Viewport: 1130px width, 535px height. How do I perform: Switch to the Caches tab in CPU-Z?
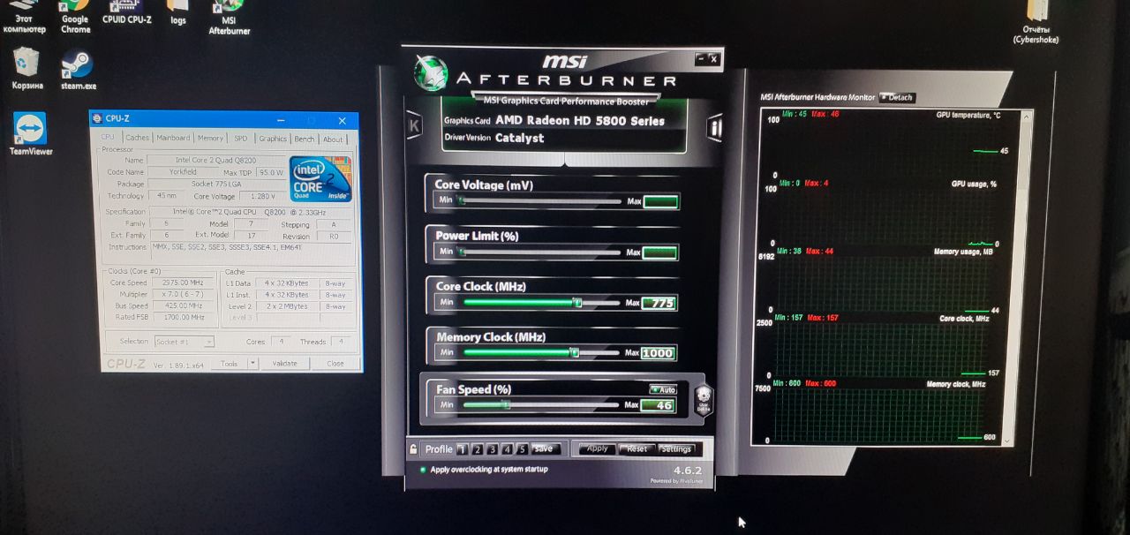click(137, 138)
